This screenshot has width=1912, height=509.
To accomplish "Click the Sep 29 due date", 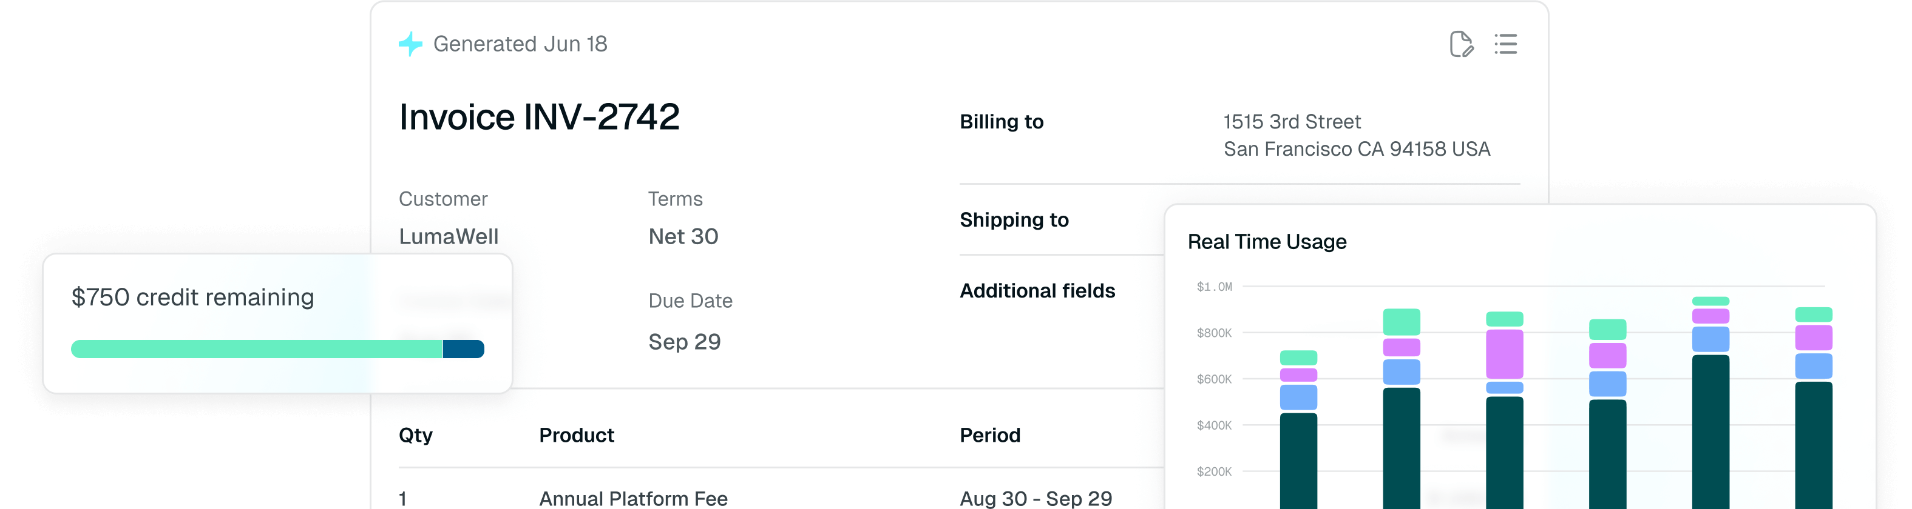I will tap(684, 342).
